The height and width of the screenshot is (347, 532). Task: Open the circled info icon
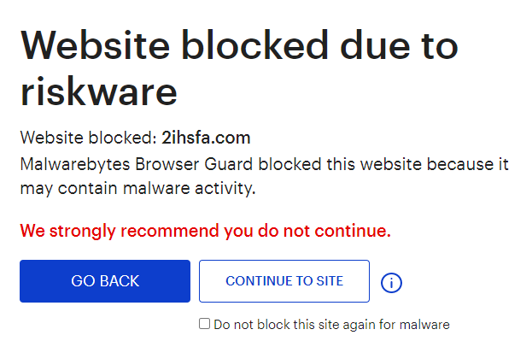click(x=391, y=282)
